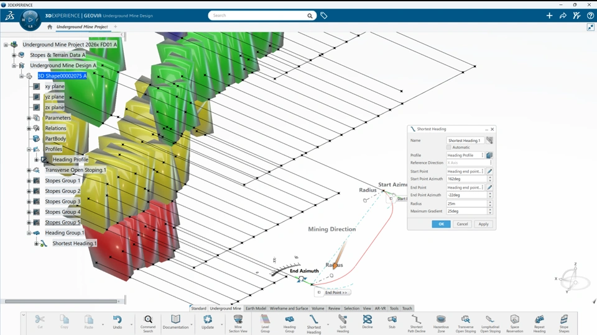Viewport: 597px width, 335px height.
Task: Switch to the Volume tab
Action: (318, 308)
